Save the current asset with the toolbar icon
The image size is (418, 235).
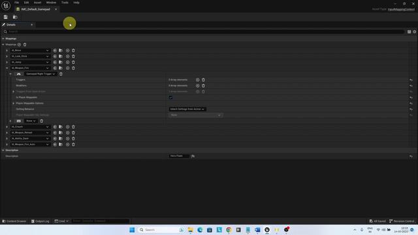6,17
